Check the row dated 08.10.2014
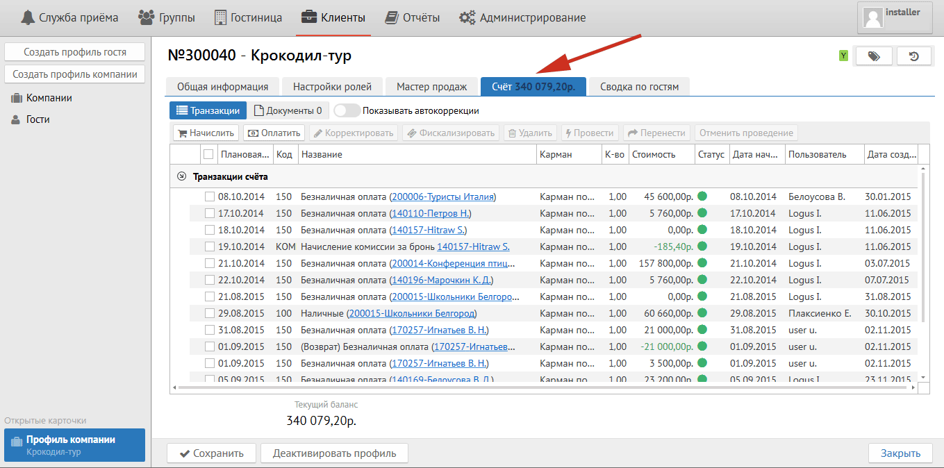944x468 pixels. tap(209, 197)
